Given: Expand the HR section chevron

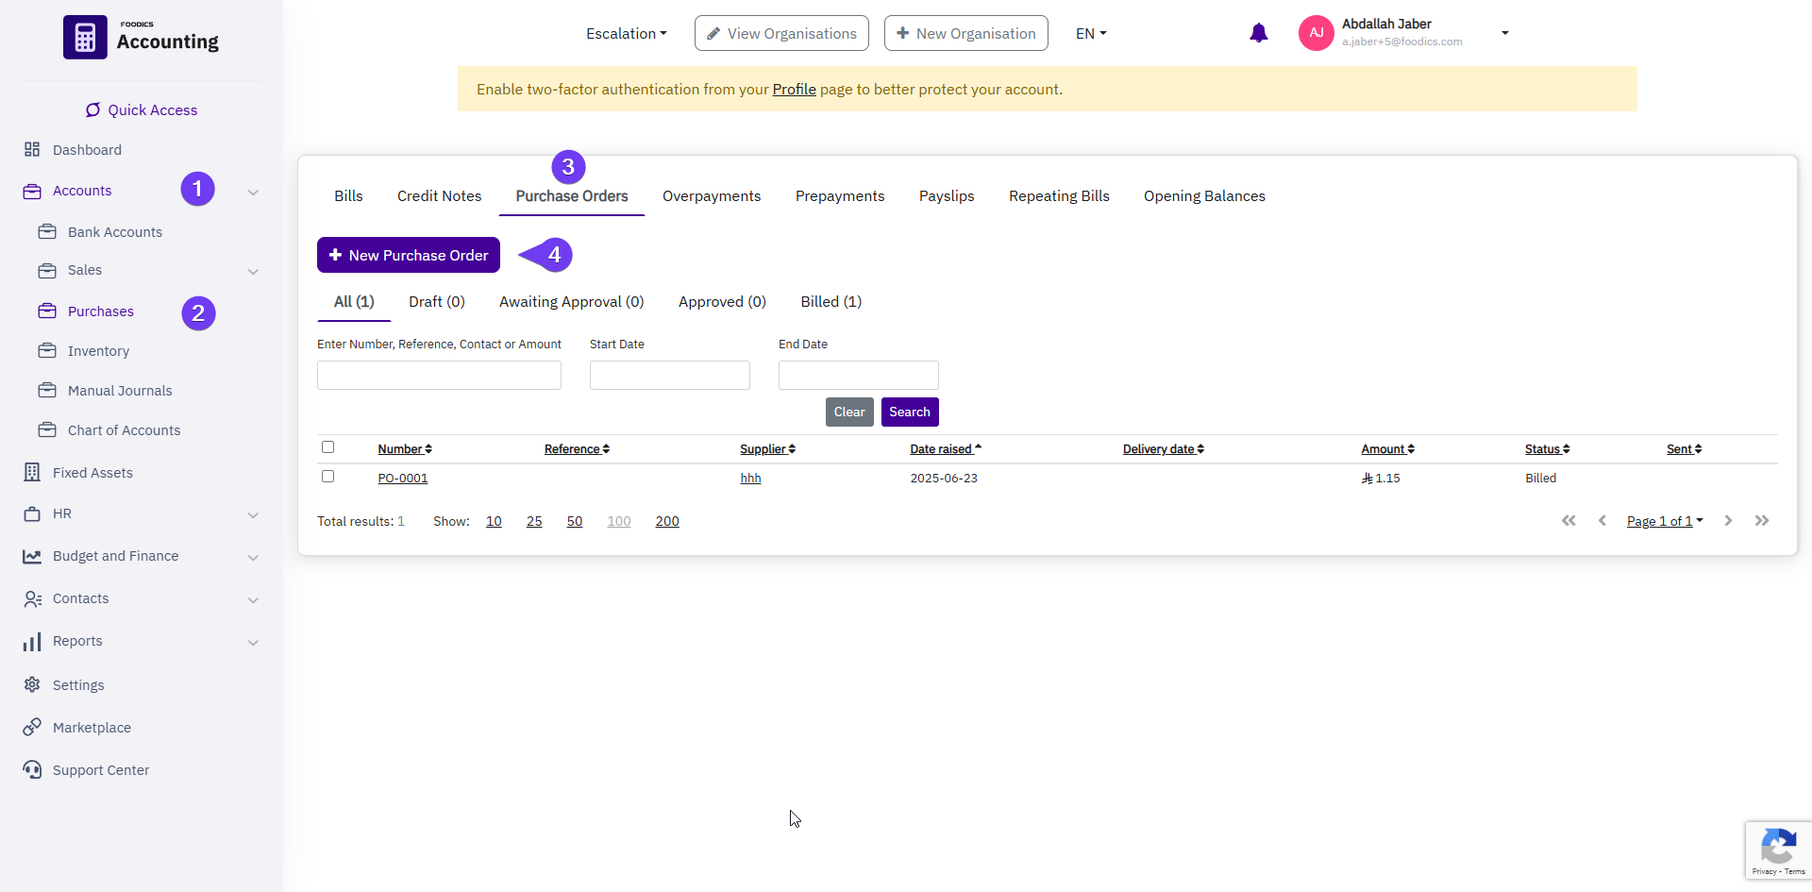Looking at the screenshot, I should coord(253,514).
